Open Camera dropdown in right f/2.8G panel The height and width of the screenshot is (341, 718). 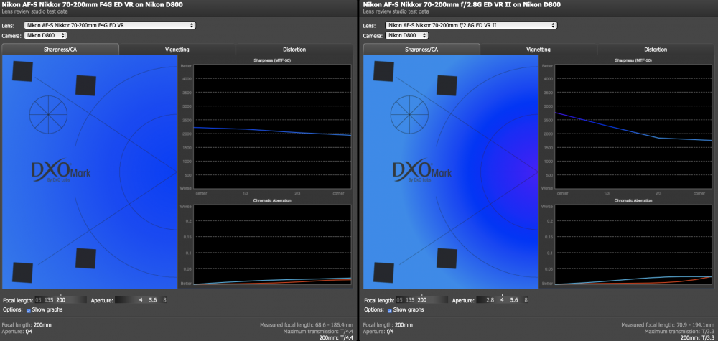407,35
